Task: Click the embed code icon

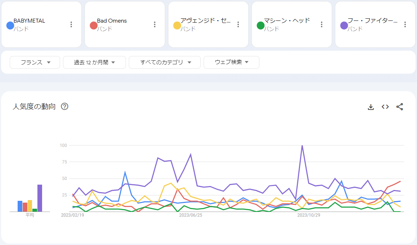Action: pyautogui.click(x=385, y=107)
